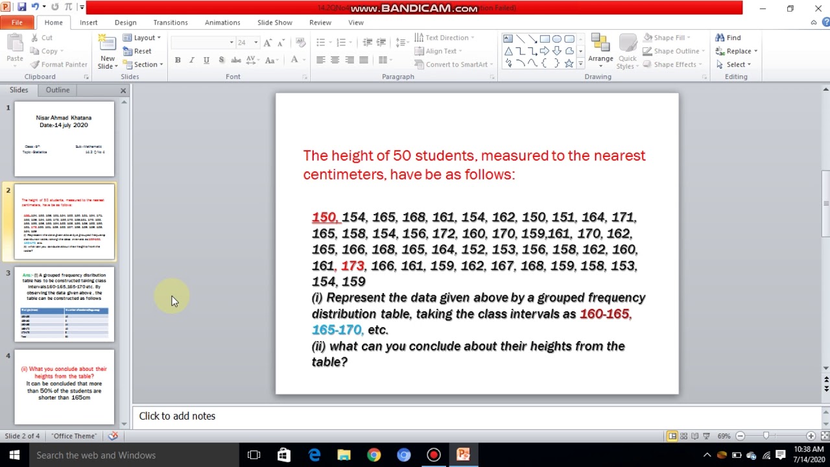Clear all formatting of the text
Image resolution: width=830 pixels, height=467 pixels.
[x=300, y=43]
